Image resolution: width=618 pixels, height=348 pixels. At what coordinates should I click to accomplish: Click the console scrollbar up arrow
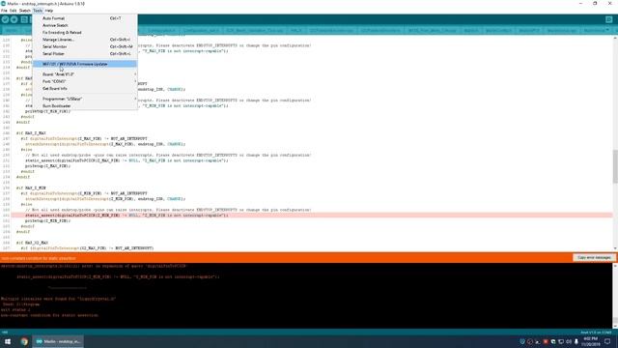(615, 266)
